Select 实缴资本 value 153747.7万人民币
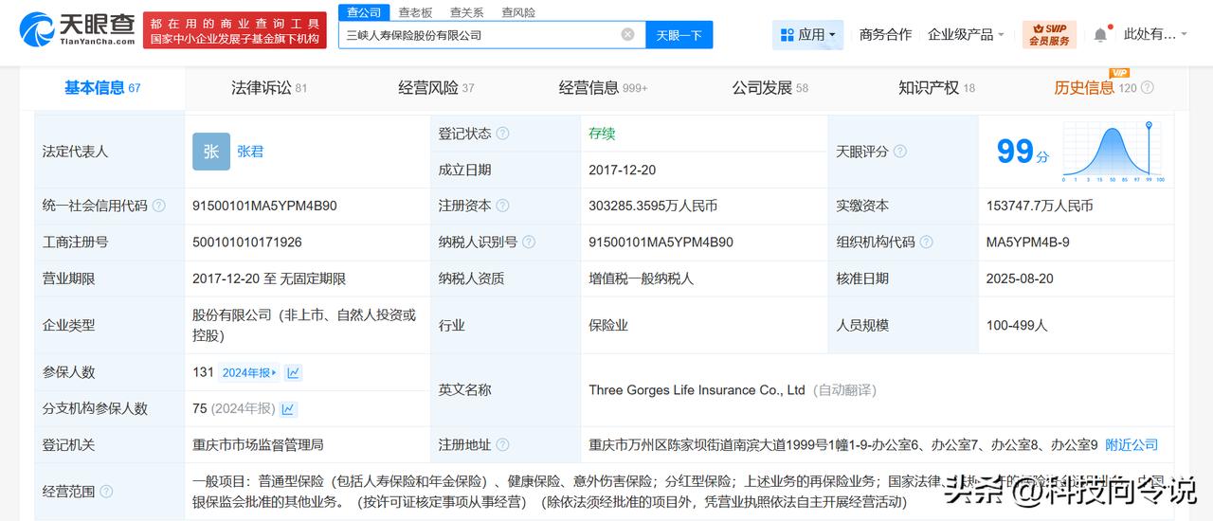 (x=1040, y=206)
